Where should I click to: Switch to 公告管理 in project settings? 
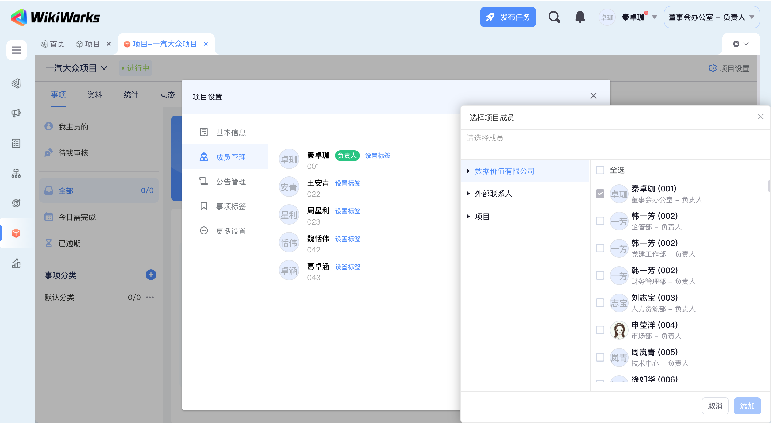coord(231,182)
